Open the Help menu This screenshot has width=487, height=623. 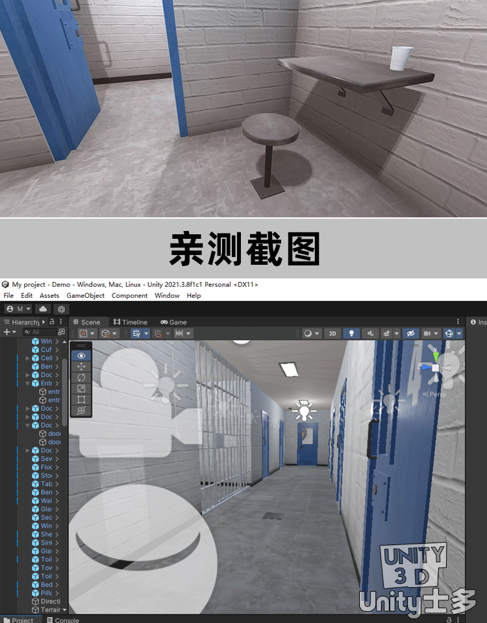point(194,295)
